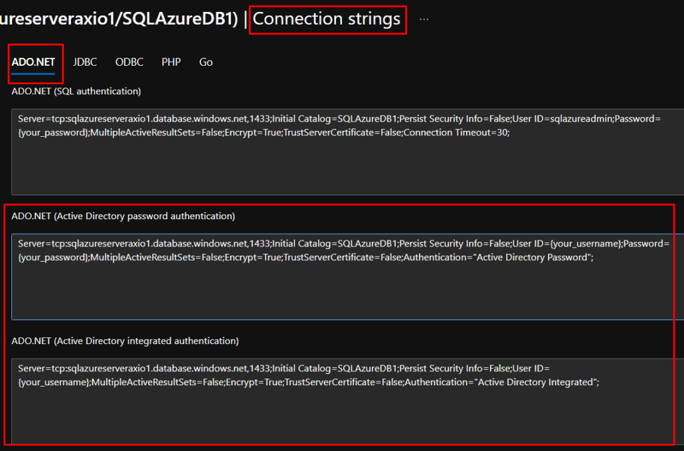684x451 pixels.
Task: Click {your_username} in Active Directory password string
Action: coord(585,243)
